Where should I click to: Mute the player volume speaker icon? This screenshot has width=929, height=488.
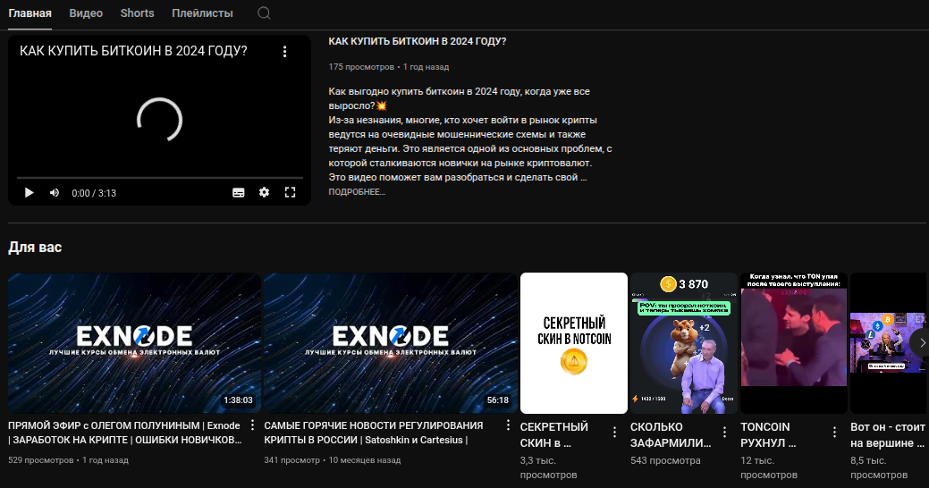55,192
